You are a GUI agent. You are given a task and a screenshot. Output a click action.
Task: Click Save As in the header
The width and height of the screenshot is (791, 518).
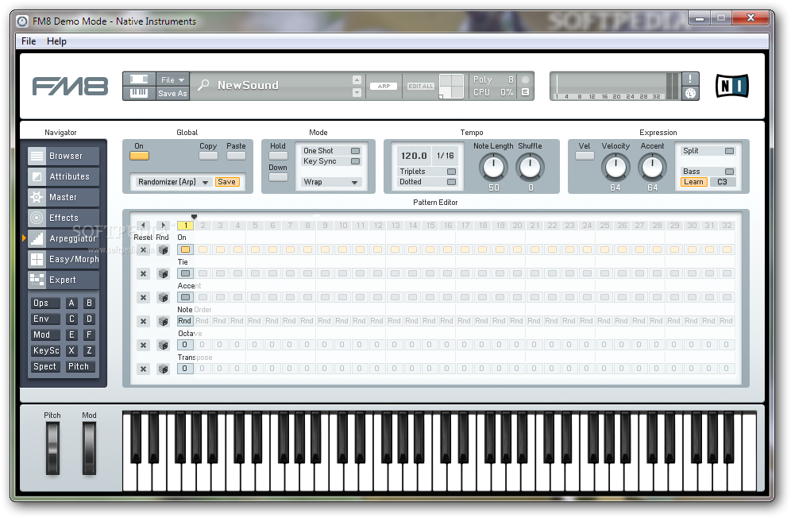click(x=172, y=94)
